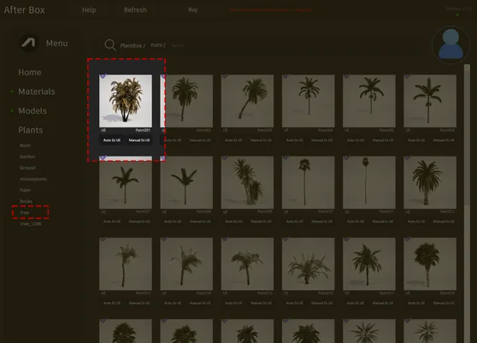Click Auto Ex UE under Palm001
This screenshot has height=343, width=477.
(112, 140)
